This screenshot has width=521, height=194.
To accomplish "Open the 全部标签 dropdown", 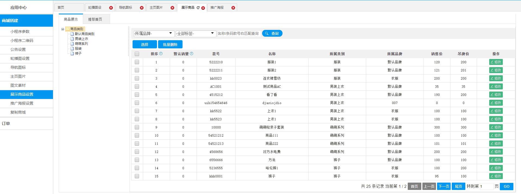I will coord(196,33).
